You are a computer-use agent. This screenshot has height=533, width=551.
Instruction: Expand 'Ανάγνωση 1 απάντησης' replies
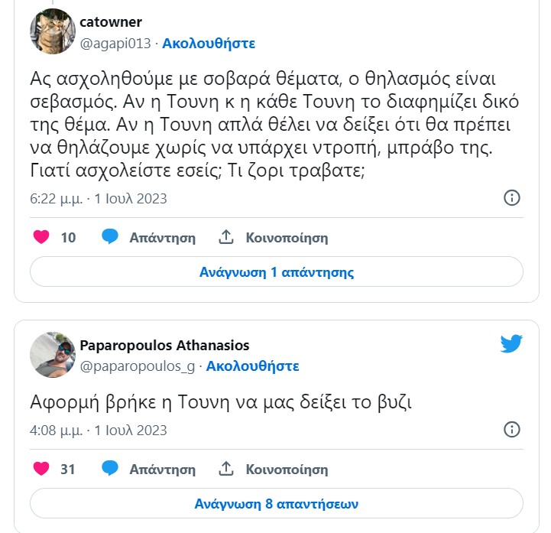coord(276,272)
